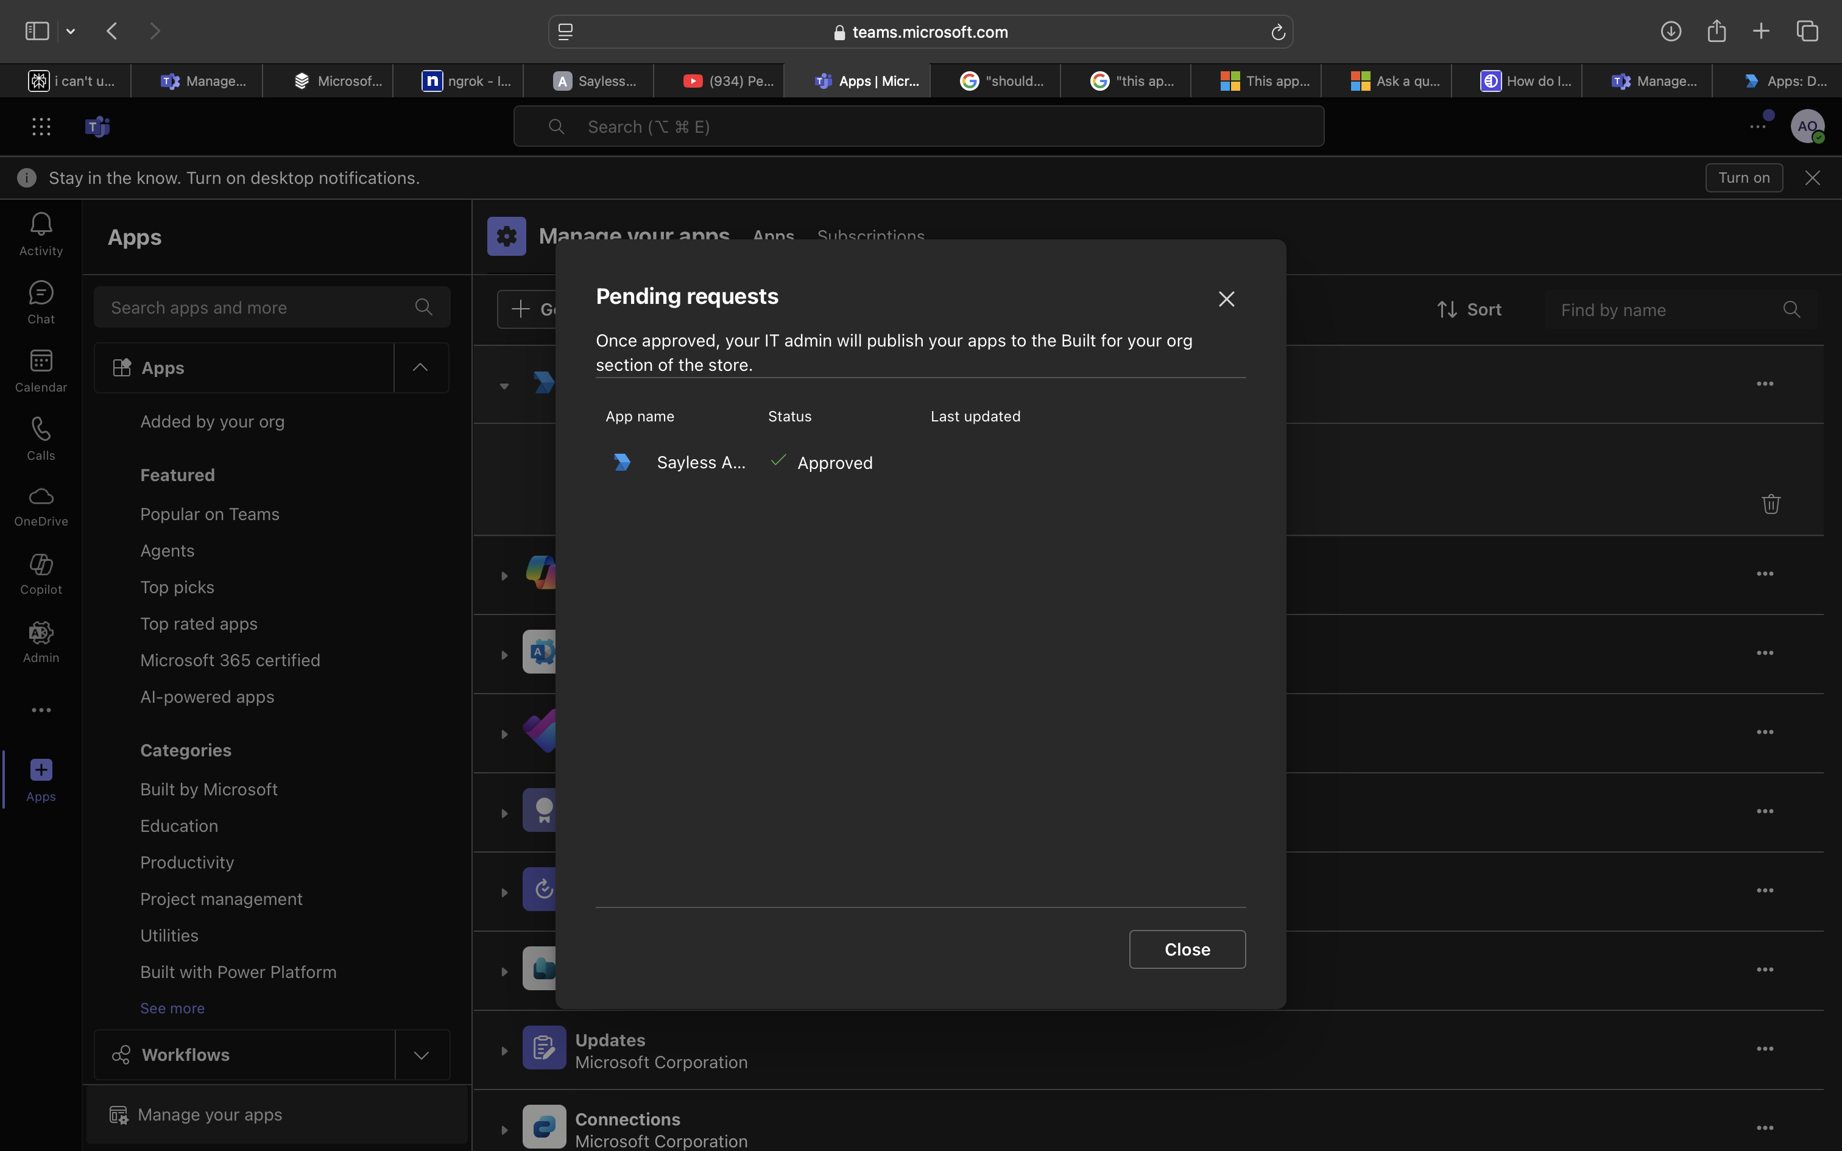Collapse the Apps section chevron

click(x=421, y=368)
